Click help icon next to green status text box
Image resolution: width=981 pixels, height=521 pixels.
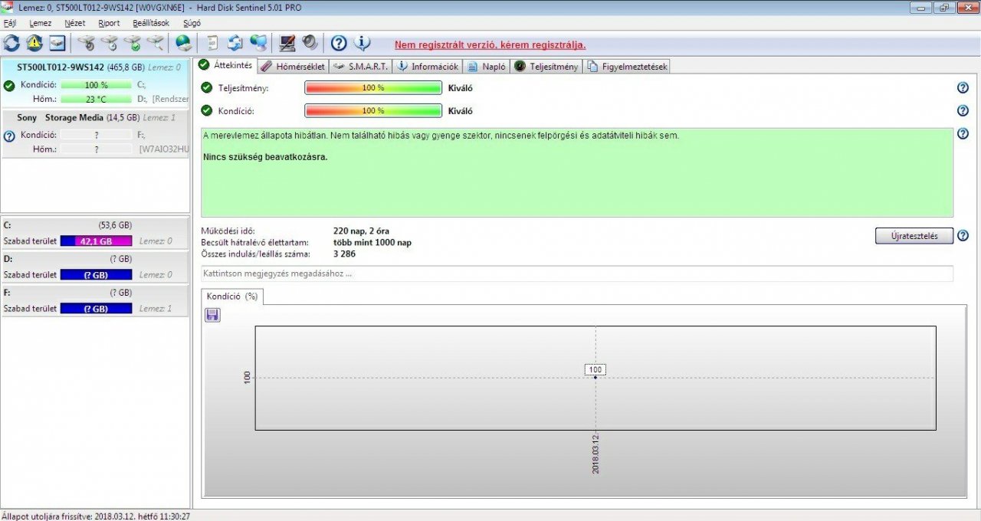pos(963,134)
